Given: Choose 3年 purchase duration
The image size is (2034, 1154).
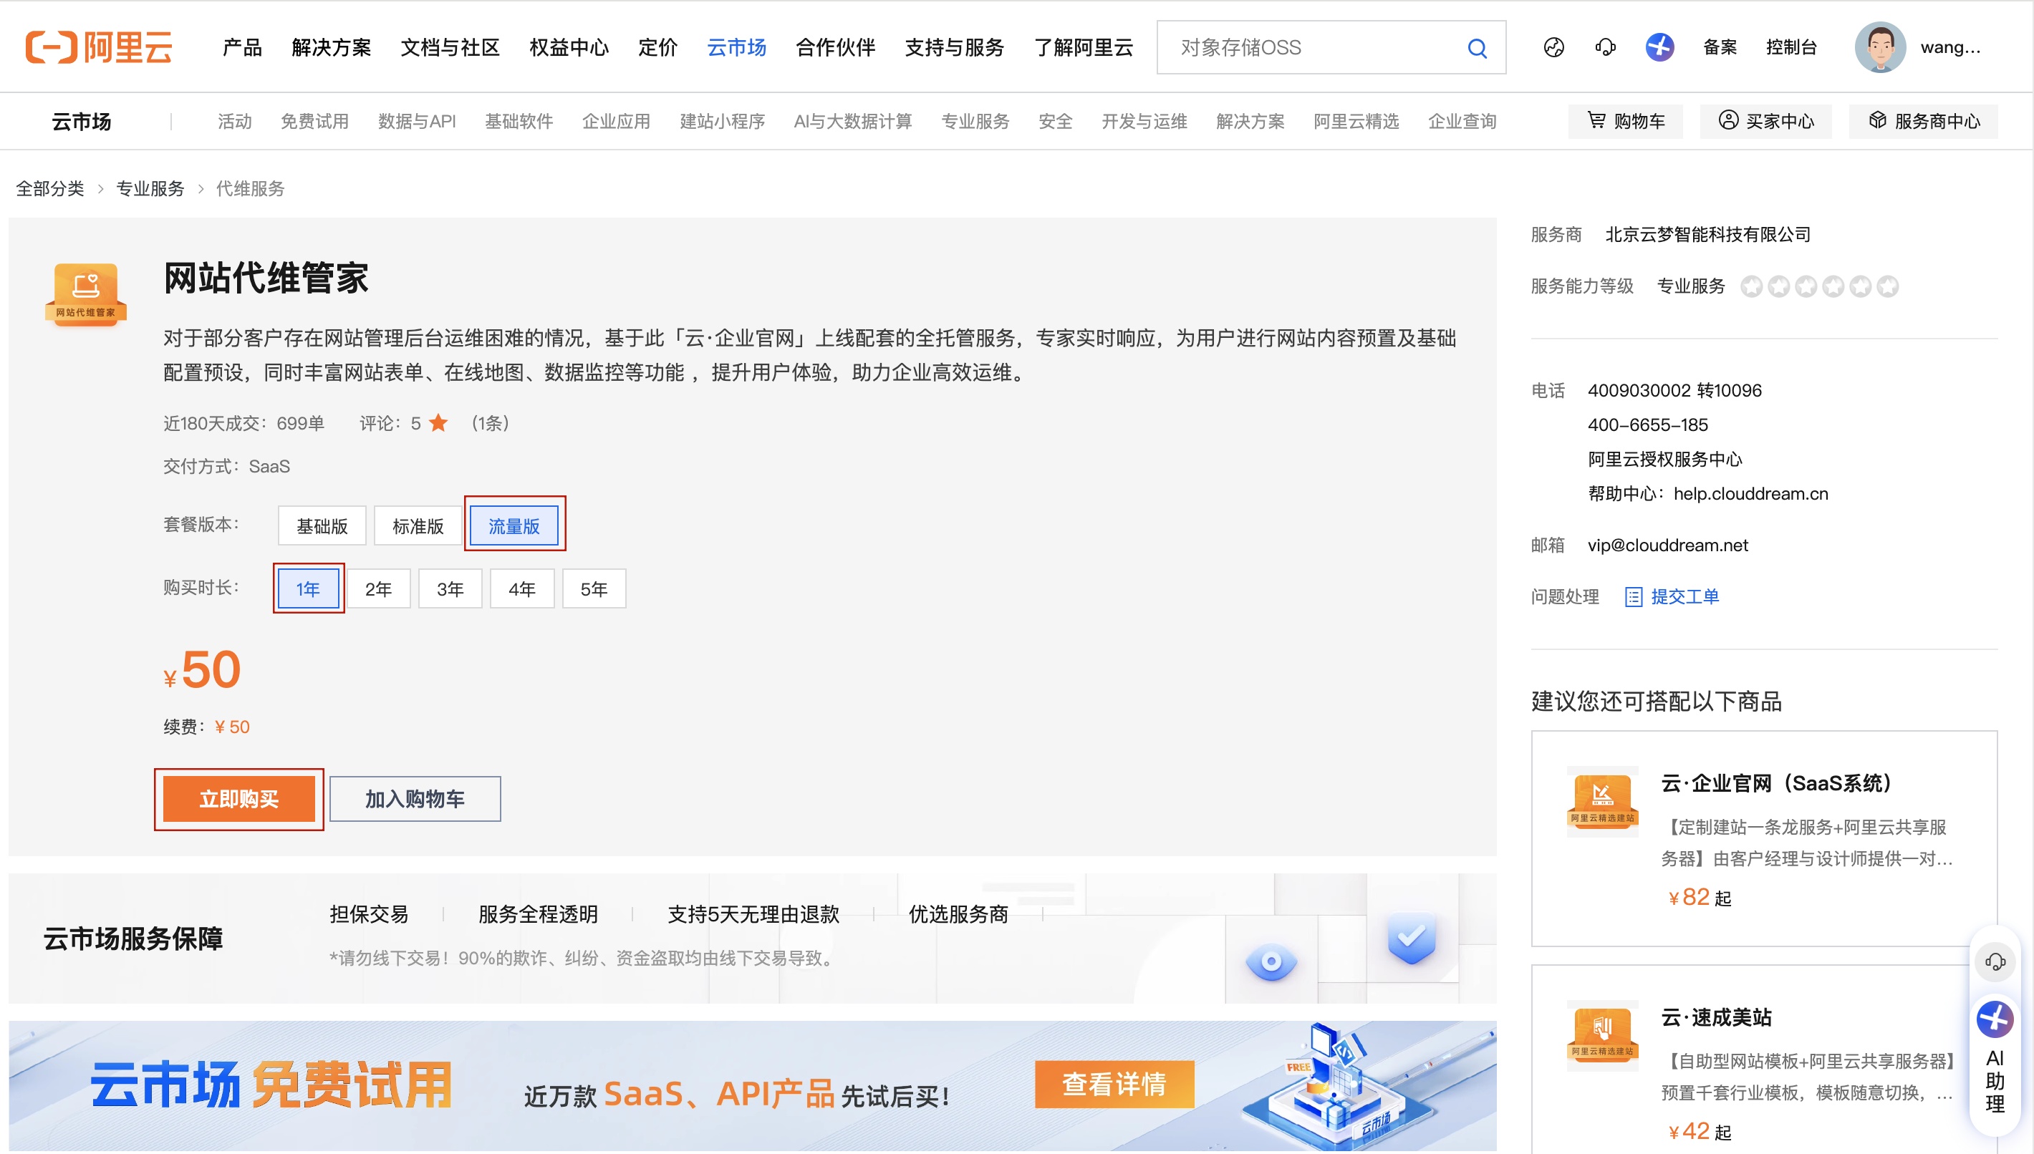Looking at the screenshot, I should [x=450, y=588].
